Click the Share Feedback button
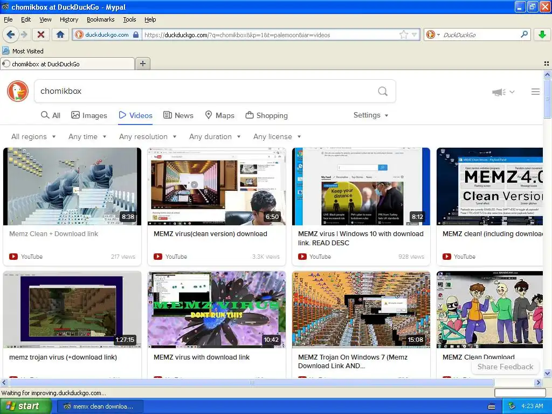This screenshot has height=414, width=552. (x=505, y=367)
